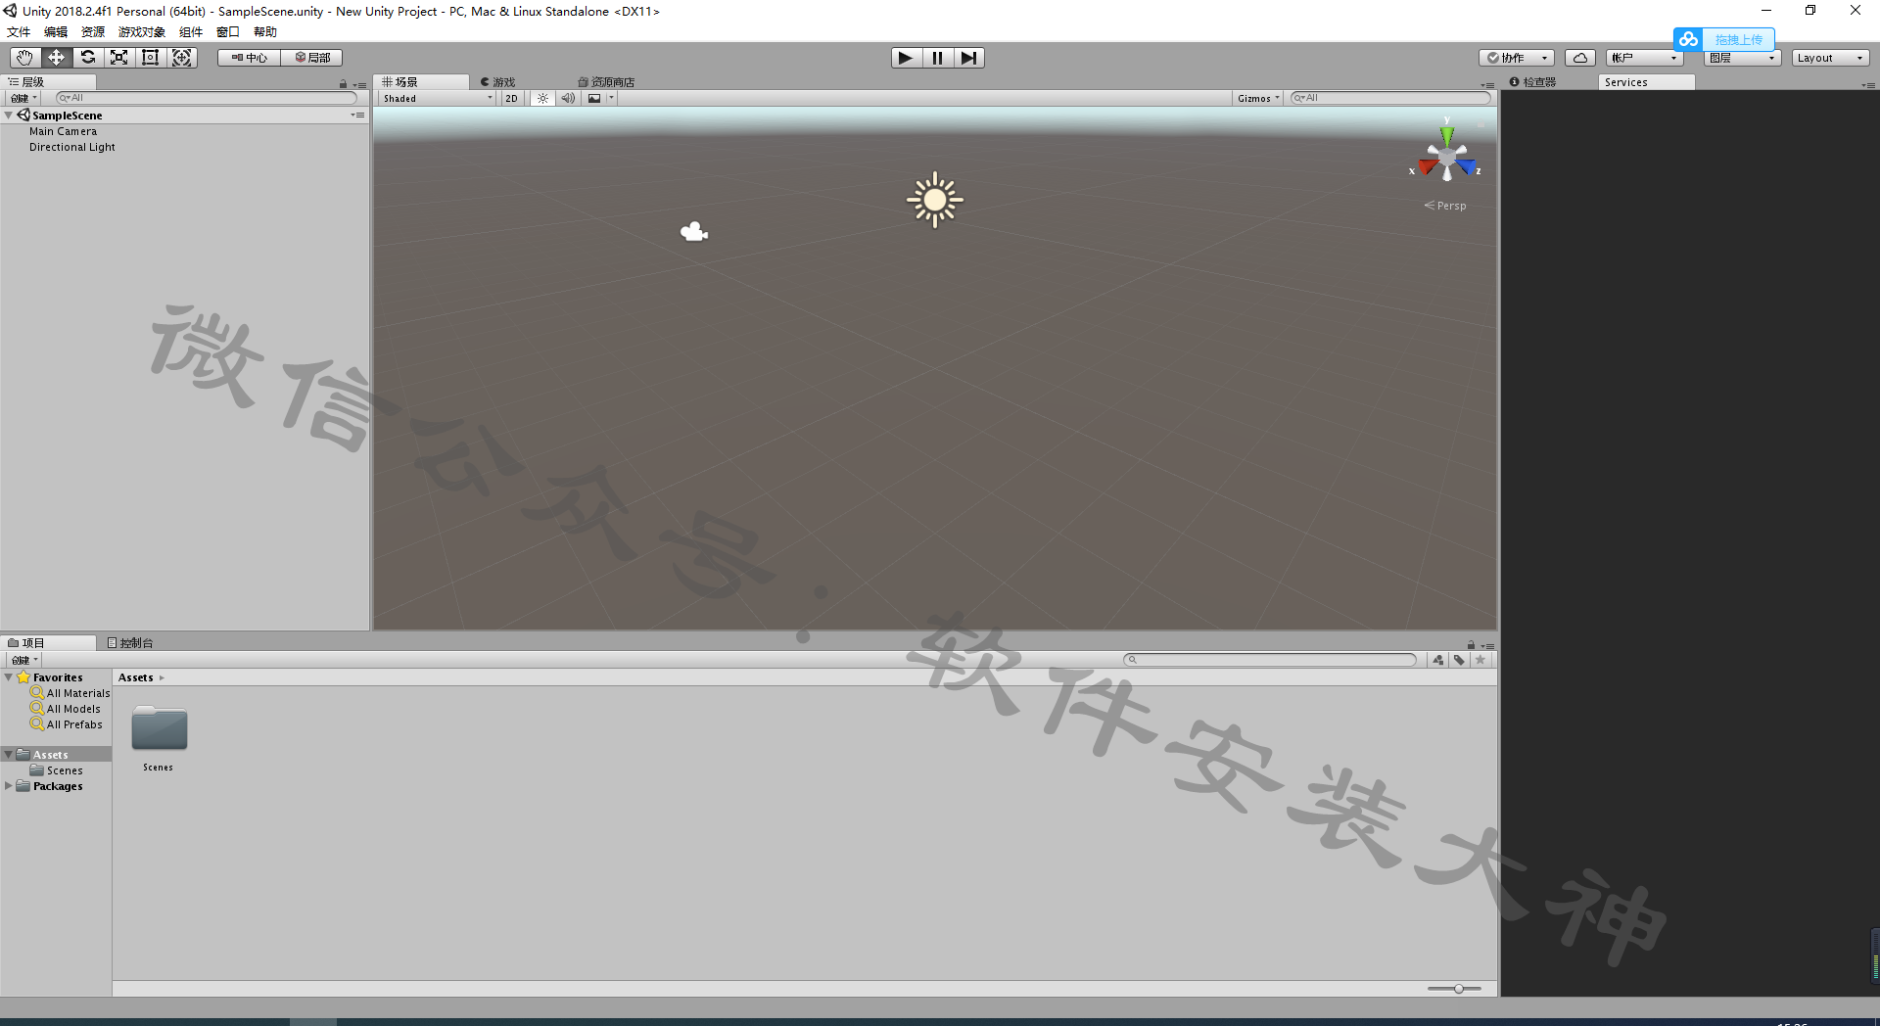This screenshot has height=1026, width=1880.
Task: Click the red X axis cone
Action: tap(1427, 166)
